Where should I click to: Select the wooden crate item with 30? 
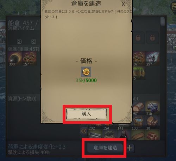pyautogui.click(x=152, y=122)
